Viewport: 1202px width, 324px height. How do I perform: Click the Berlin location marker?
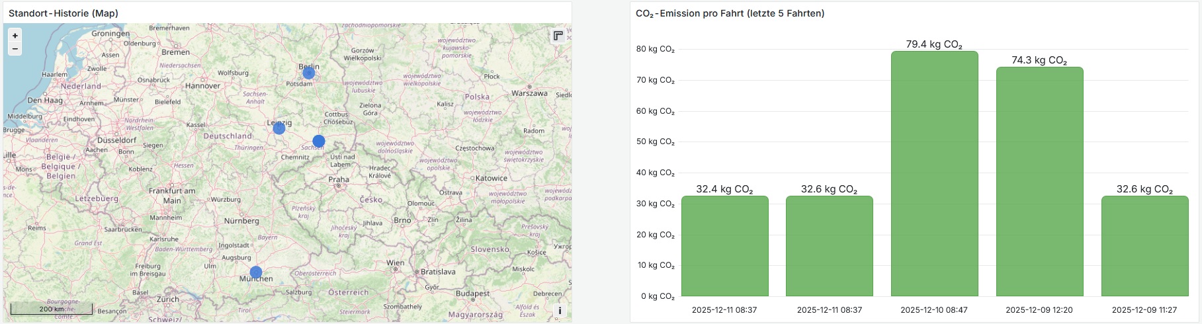(x=308, y=73)
